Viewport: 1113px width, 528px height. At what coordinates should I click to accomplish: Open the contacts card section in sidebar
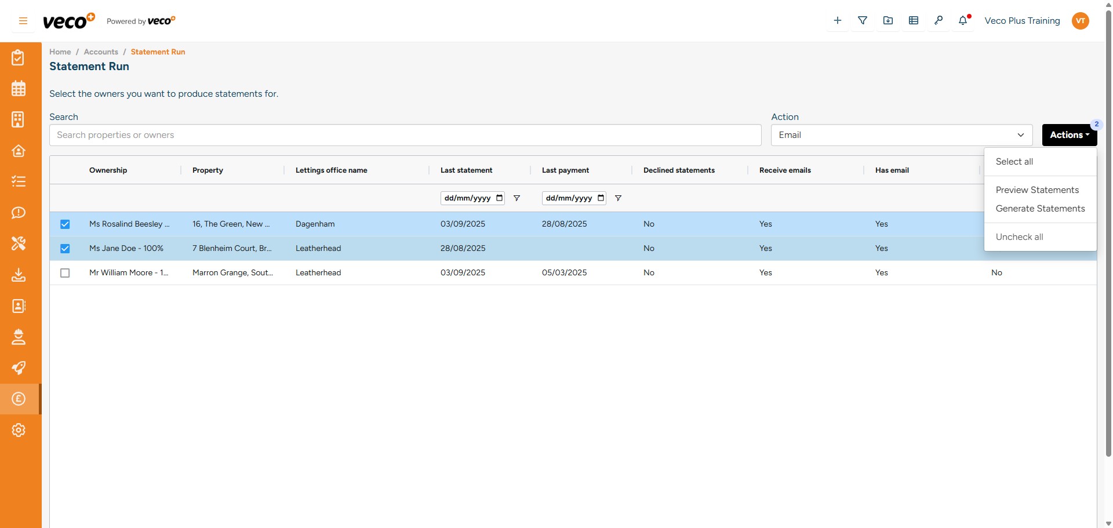[x=19, y=306]
